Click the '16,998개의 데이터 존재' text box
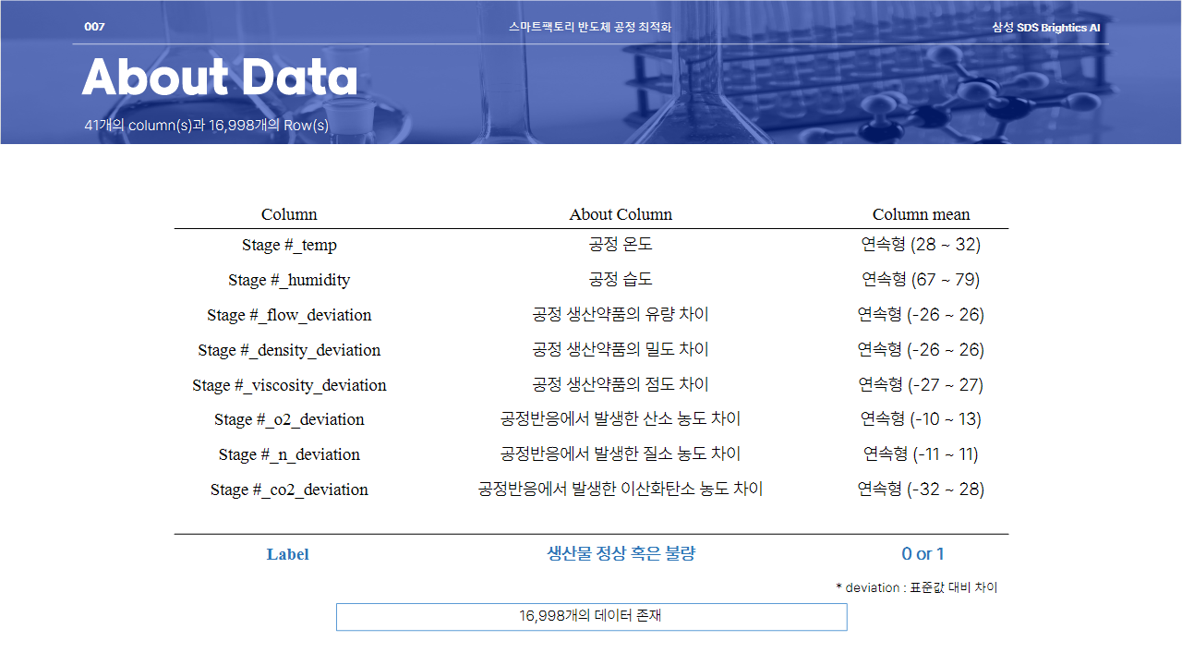The width and height of the screenshot is (1182, 665). [591, 616]
